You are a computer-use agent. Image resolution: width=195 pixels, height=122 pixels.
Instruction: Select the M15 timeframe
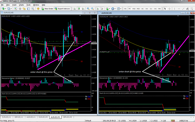134,9
